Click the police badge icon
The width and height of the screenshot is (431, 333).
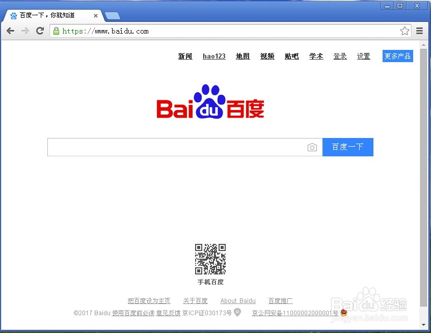343,313
